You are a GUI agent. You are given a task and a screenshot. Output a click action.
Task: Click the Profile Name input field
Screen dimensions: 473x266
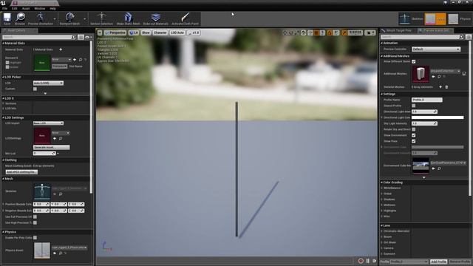point(427,100)
